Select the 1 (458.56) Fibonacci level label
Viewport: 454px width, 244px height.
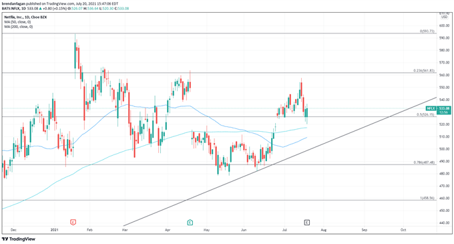point(427,199)
